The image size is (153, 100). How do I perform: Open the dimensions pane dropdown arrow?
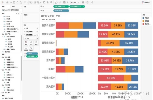(x=21, y=13)
